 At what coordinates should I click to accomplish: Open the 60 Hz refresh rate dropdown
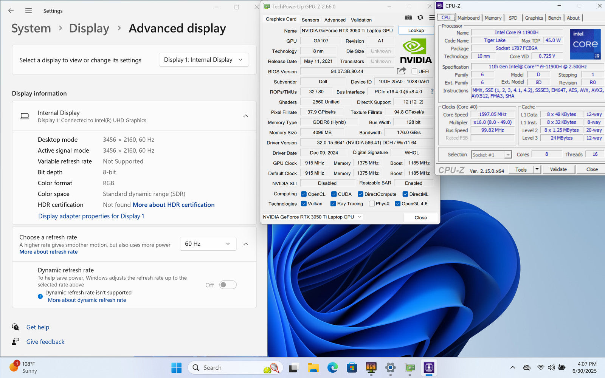[208, 244]
